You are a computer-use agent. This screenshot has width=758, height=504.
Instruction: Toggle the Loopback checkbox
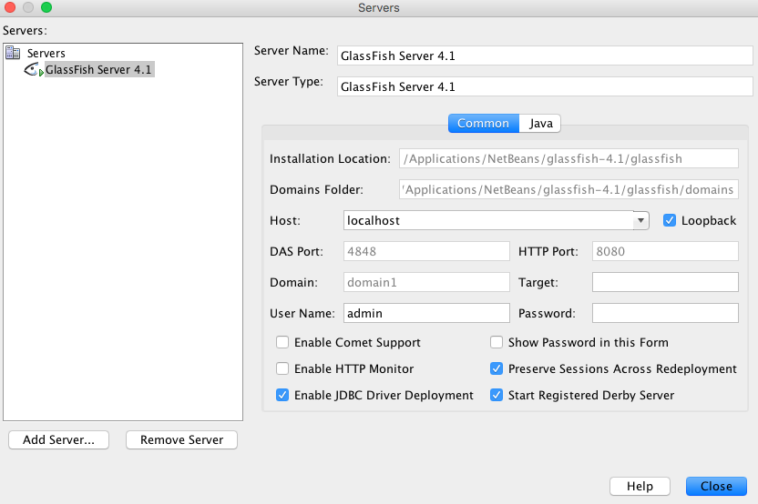tap(670, 221)
